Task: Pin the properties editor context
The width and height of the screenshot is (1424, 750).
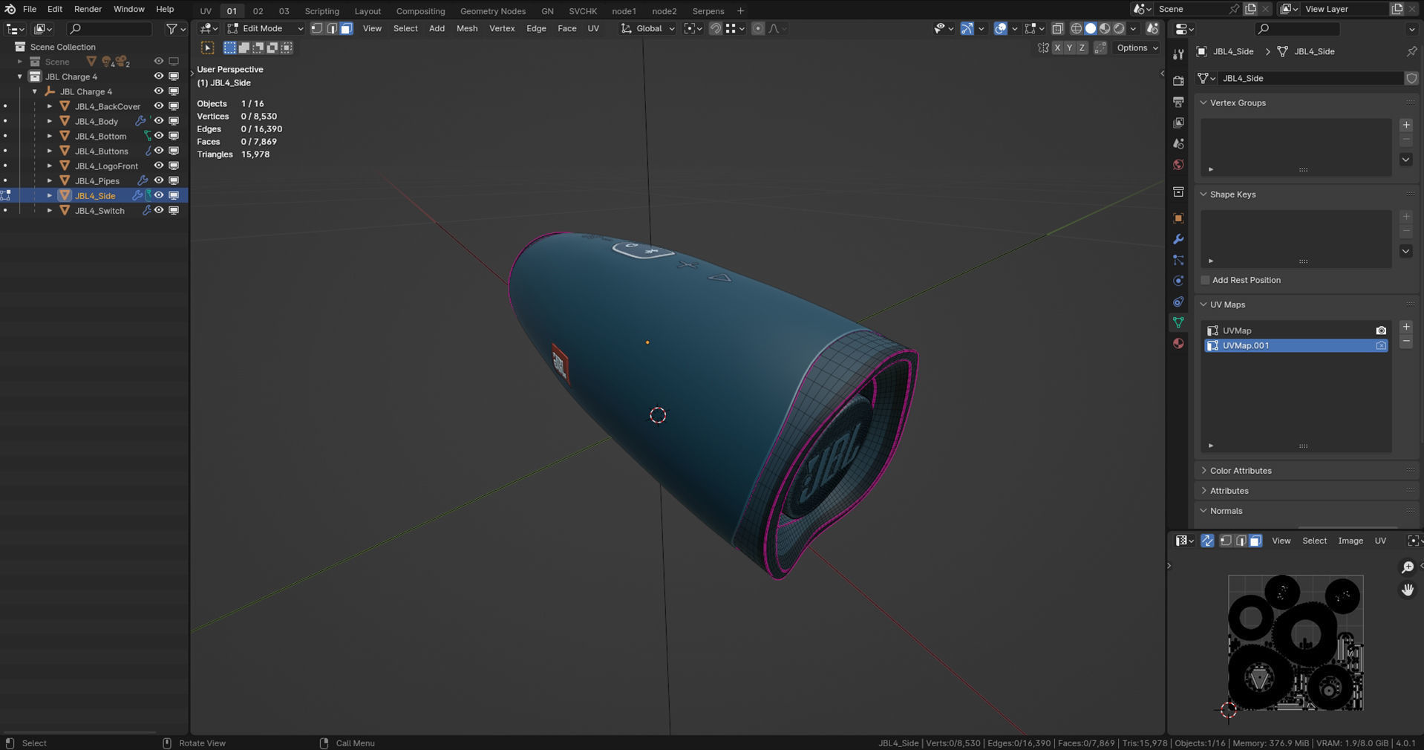Action: pyautogui.click(x=1411, y=51)
